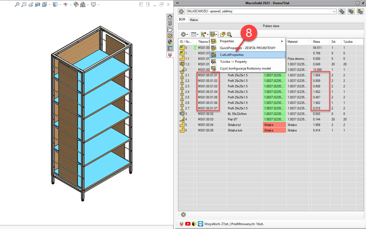Open the tree structure arrow tool dropdown
This screenshot has height=229, width=366.
[205, 34]
